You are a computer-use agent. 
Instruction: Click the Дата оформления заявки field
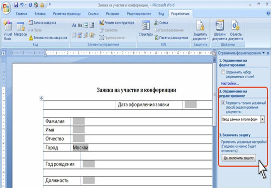(191, 105)
